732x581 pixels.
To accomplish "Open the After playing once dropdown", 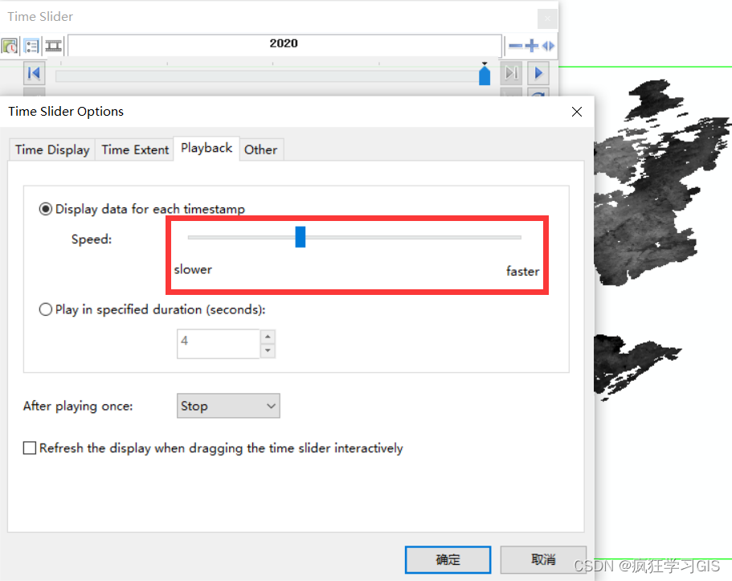I will coord(228,406).
